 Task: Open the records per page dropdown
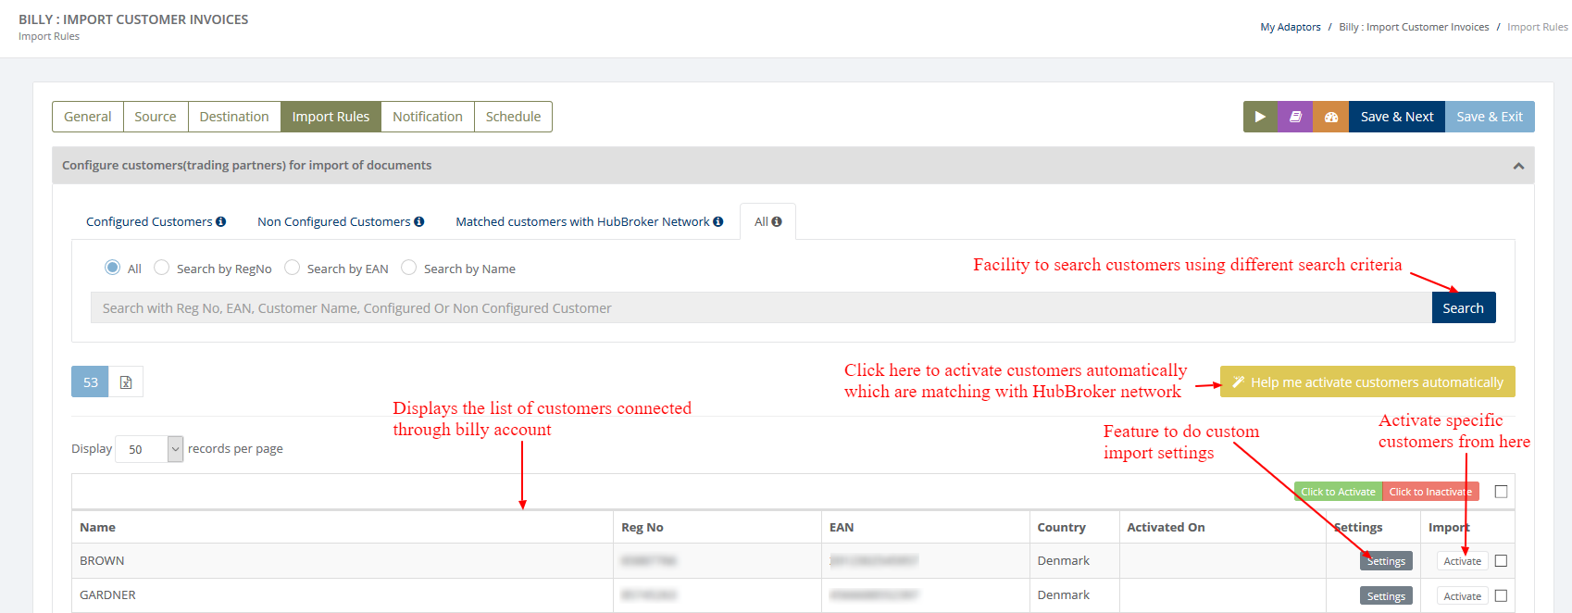click(149, 449)
